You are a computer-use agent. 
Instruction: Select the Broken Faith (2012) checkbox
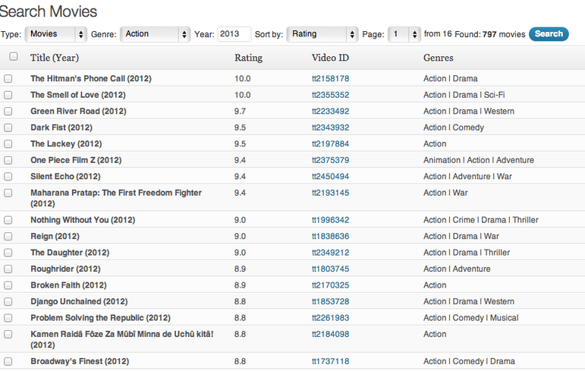[x=8, y=285]
